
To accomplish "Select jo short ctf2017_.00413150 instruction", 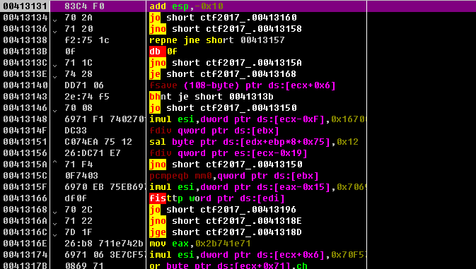I will click(x=223, y=108).
